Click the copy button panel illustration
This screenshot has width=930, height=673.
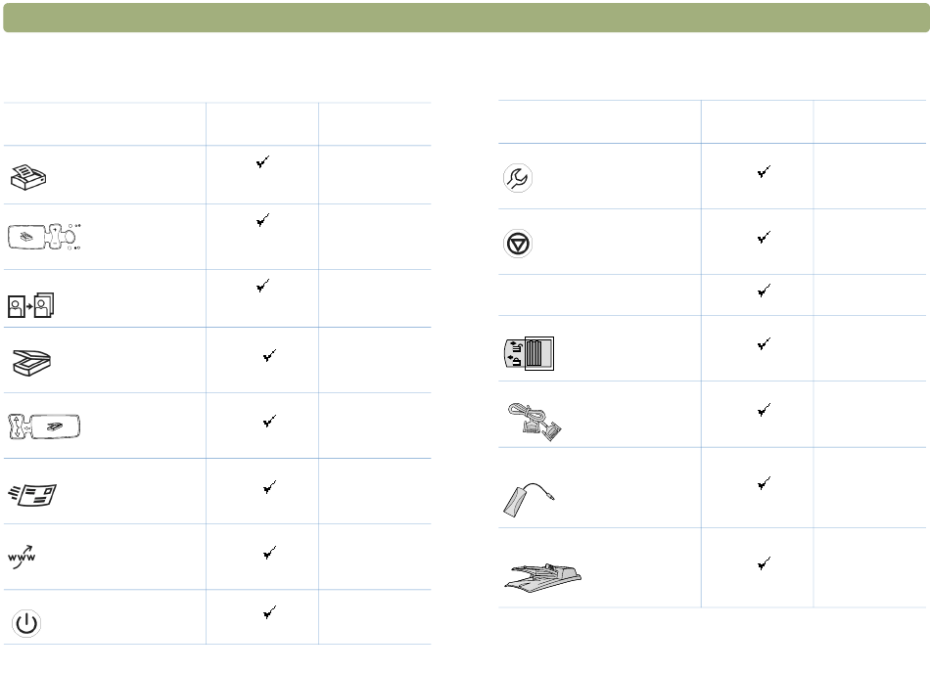tap(44, 237)
